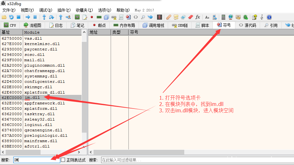The height and width of the screenshot is (165, 294).
Task: Select mainframe.dll module row
Action: coord(41,141)
